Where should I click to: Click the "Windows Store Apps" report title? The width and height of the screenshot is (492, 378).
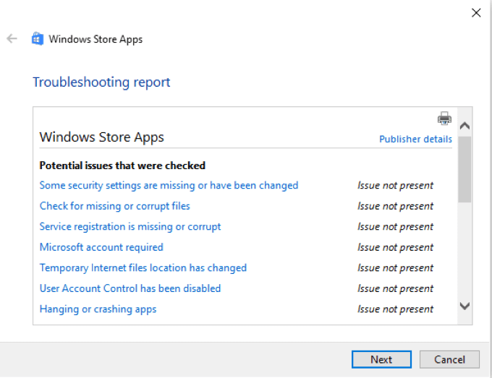coord(101,137)
